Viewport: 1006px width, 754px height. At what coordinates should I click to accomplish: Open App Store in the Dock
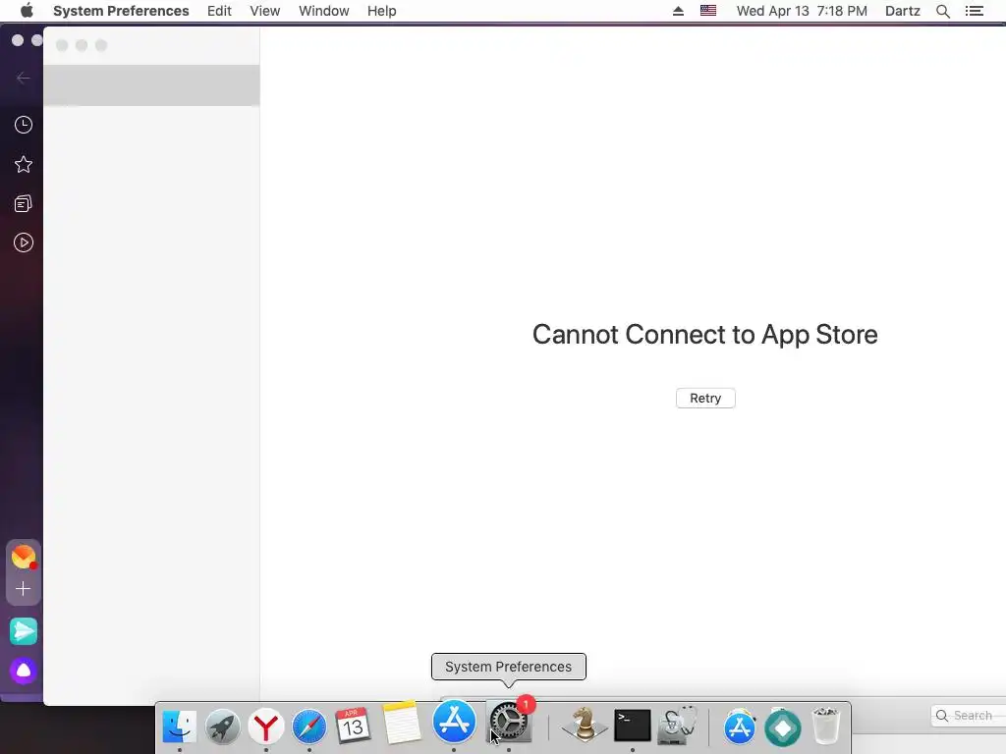tap(454, 721)
